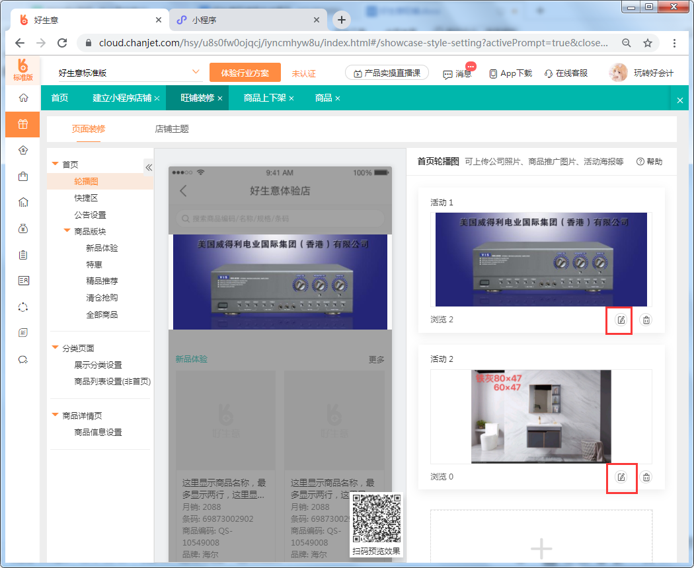Open the Chrome three-dot menu
This screenshot has height=568, width=694.
[674, 43]
